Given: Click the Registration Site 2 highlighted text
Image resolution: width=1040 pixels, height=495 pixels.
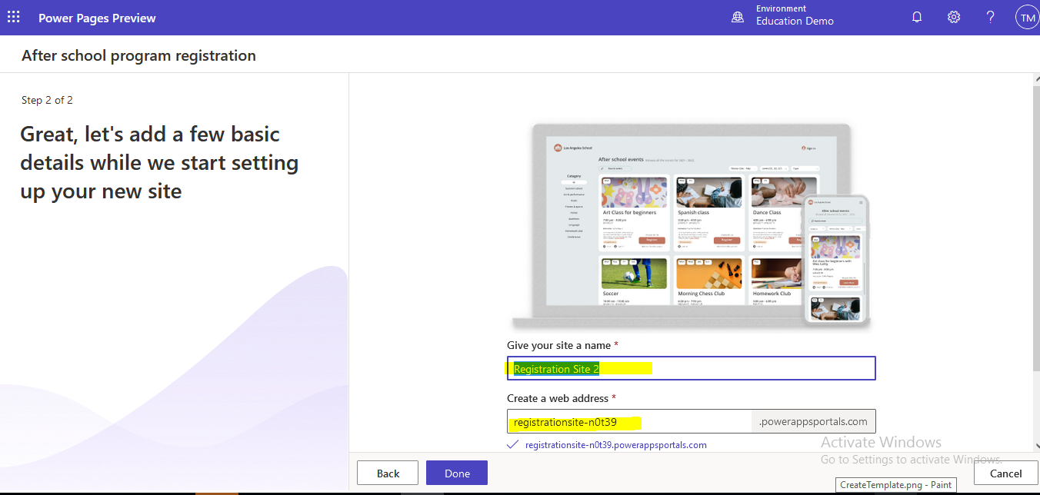Looking at the screenshot, I should coord(555,368).
